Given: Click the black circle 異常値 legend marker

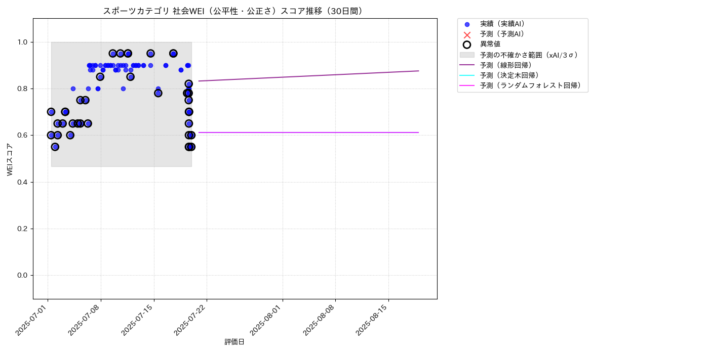Looking at the screenshot, I should point(467,45).
